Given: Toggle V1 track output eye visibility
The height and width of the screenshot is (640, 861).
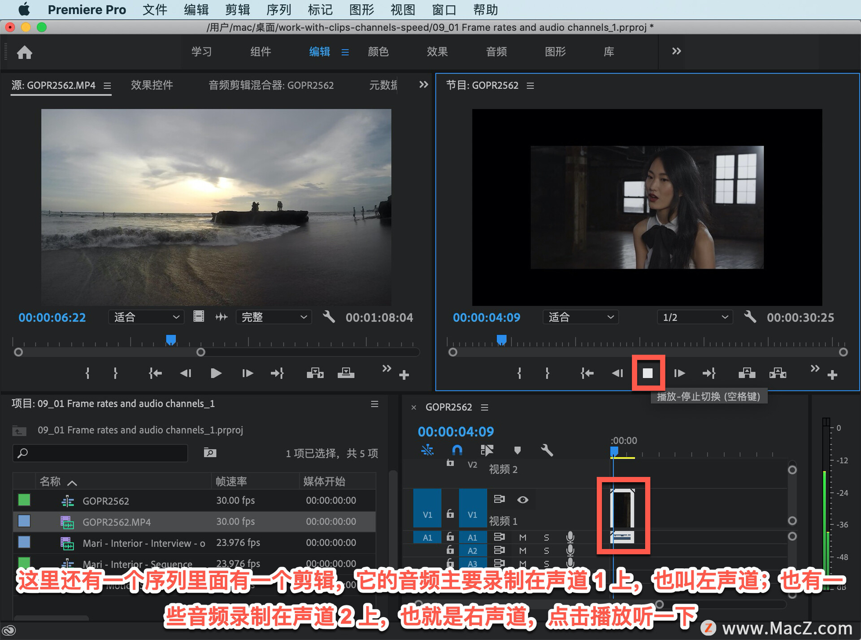Looking at the screenshot, I should (523, 500).
